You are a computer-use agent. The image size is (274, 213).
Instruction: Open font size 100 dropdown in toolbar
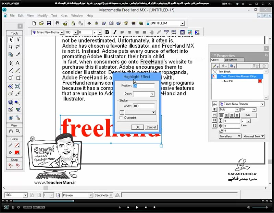75,32
